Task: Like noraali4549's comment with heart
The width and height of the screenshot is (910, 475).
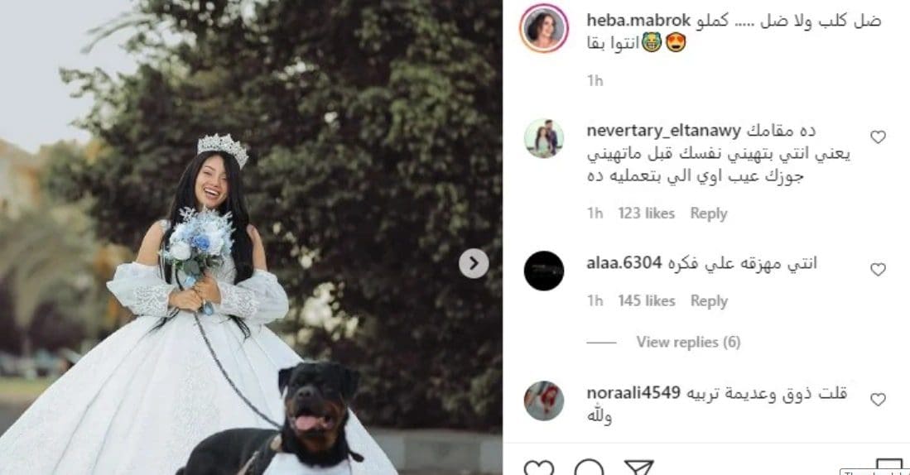Action: pos(878,400)
